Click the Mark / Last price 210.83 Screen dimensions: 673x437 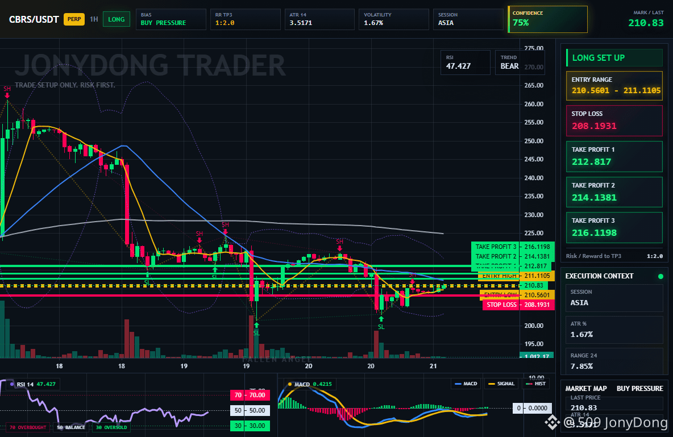[x=646, y=23]
